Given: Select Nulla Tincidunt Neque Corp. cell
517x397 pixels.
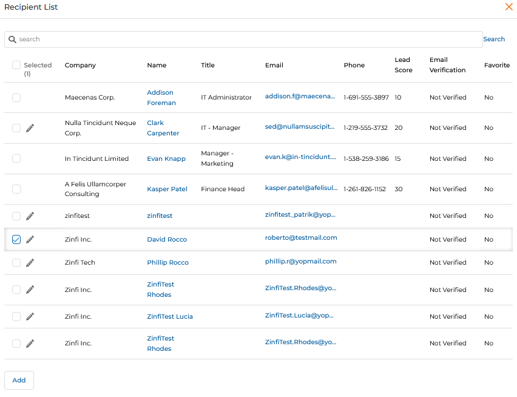Looking at the screenshot, I should click(101, 128).
